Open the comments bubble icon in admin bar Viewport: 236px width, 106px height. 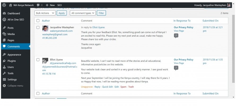point(38,5)
